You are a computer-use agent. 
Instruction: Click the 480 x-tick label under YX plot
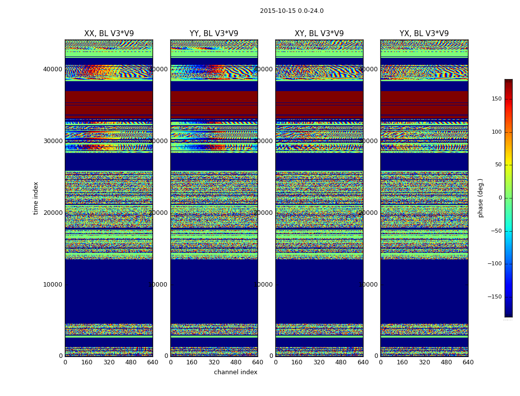tap(446, 362)
